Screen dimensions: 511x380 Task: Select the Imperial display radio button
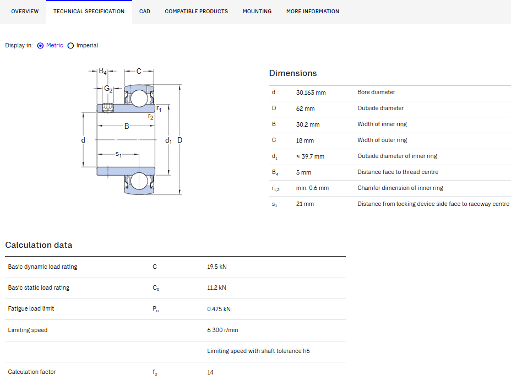tap(70, 46)
